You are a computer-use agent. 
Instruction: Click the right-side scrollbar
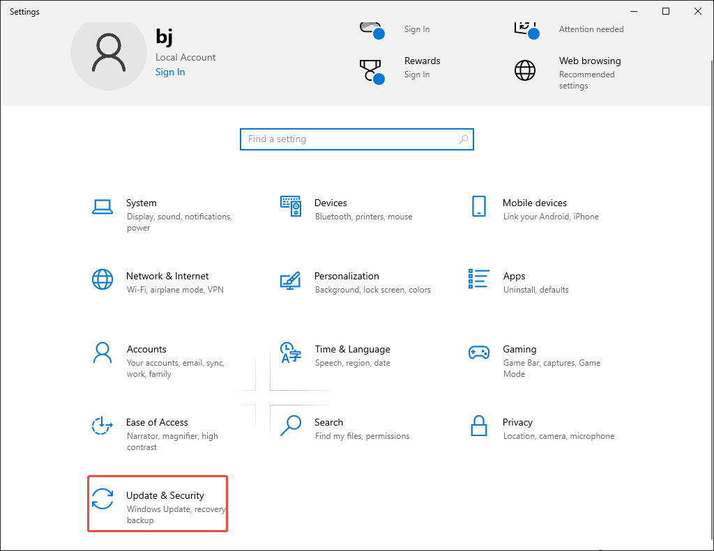point(709,279)
